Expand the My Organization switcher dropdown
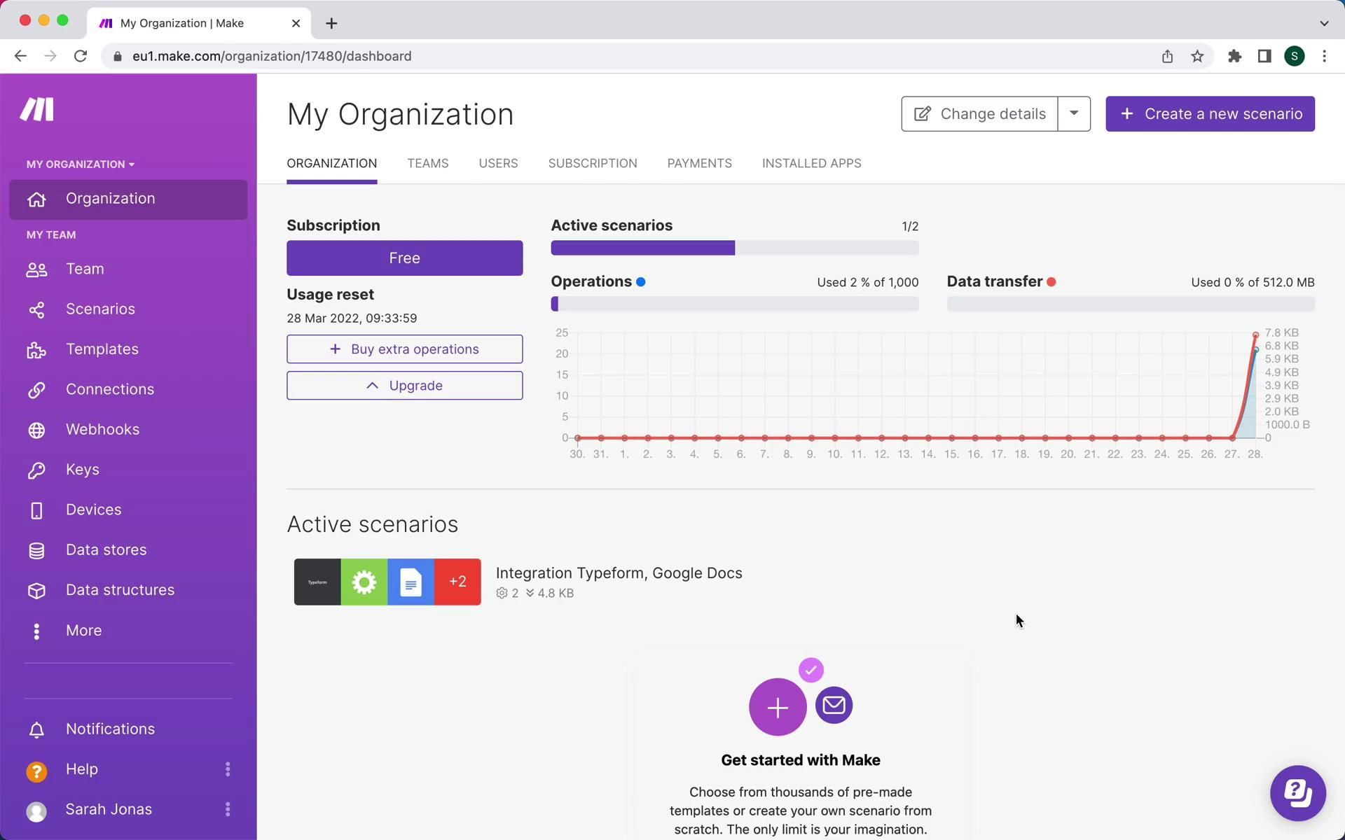The height and width of the screenshot is (840, 1345). [81, 164]
